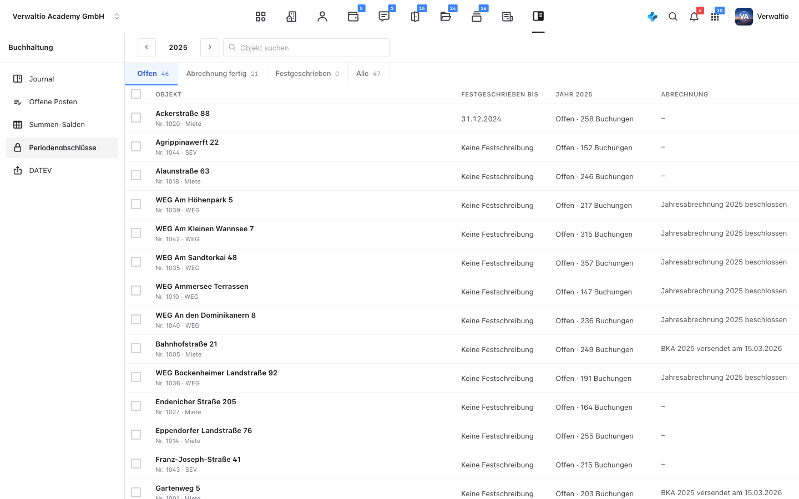
Task: Tick the checkbox for Ackerstraße 88
Action: [136, 118]
